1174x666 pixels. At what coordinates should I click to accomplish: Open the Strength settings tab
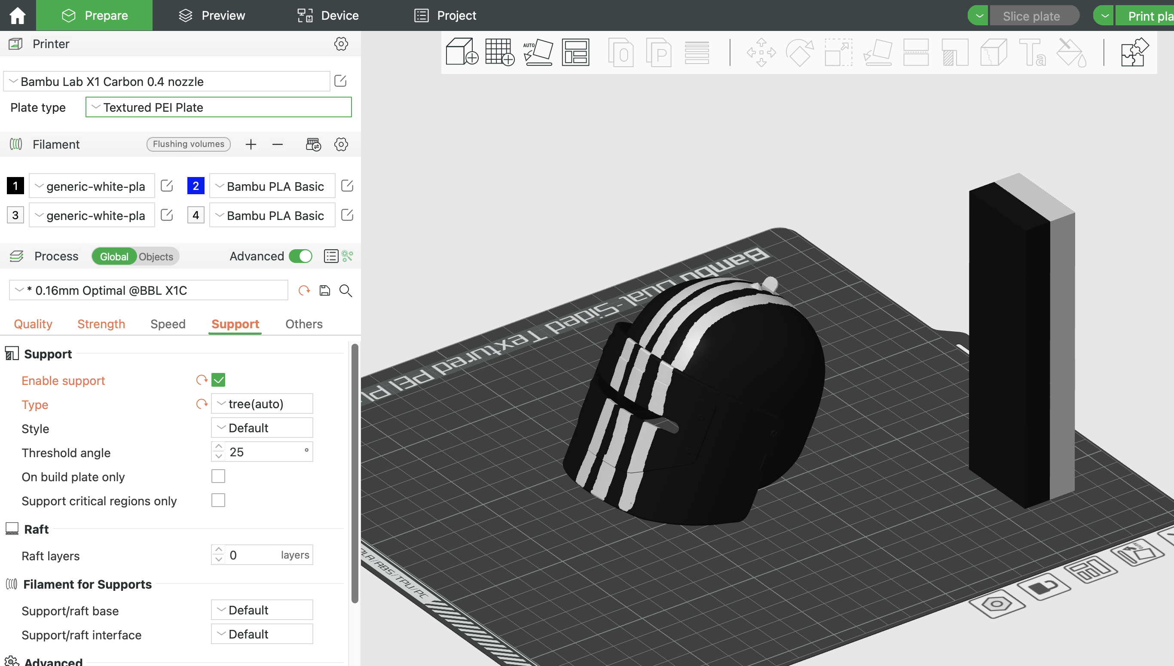pos(101,324)
